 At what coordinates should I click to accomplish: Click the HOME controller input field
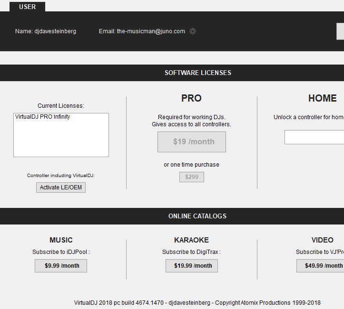tap(314, 137)
